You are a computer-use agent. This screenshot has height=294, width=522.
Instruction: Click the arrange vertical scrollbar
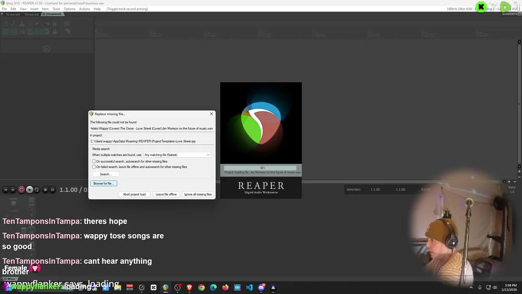tap(519, 105)
